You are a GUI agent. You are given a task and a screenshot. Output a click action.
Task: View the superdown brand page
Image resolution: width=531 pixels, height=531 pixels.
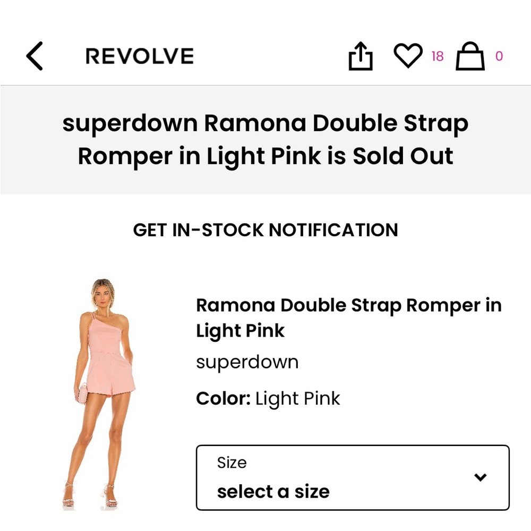(x=247, y=362)
